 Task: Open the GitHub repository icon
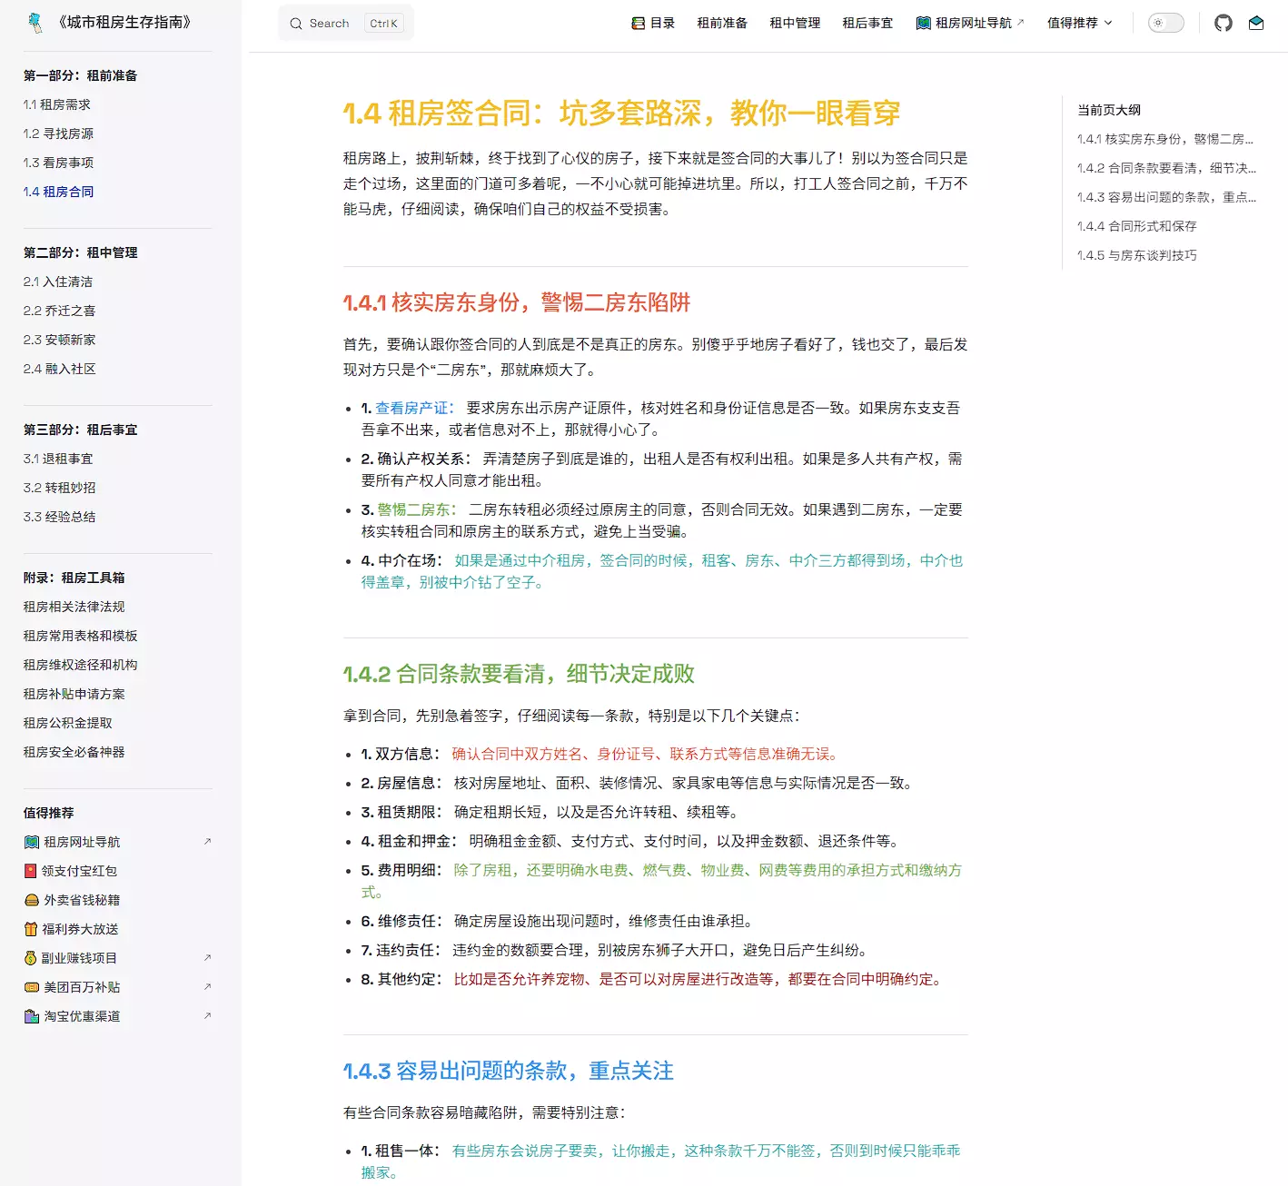click(1223, 23)
